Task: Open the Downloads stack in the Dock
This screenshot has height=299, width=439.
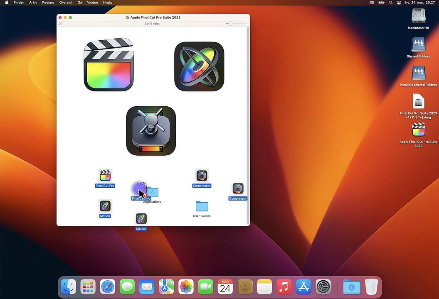Action: point(352,287)
